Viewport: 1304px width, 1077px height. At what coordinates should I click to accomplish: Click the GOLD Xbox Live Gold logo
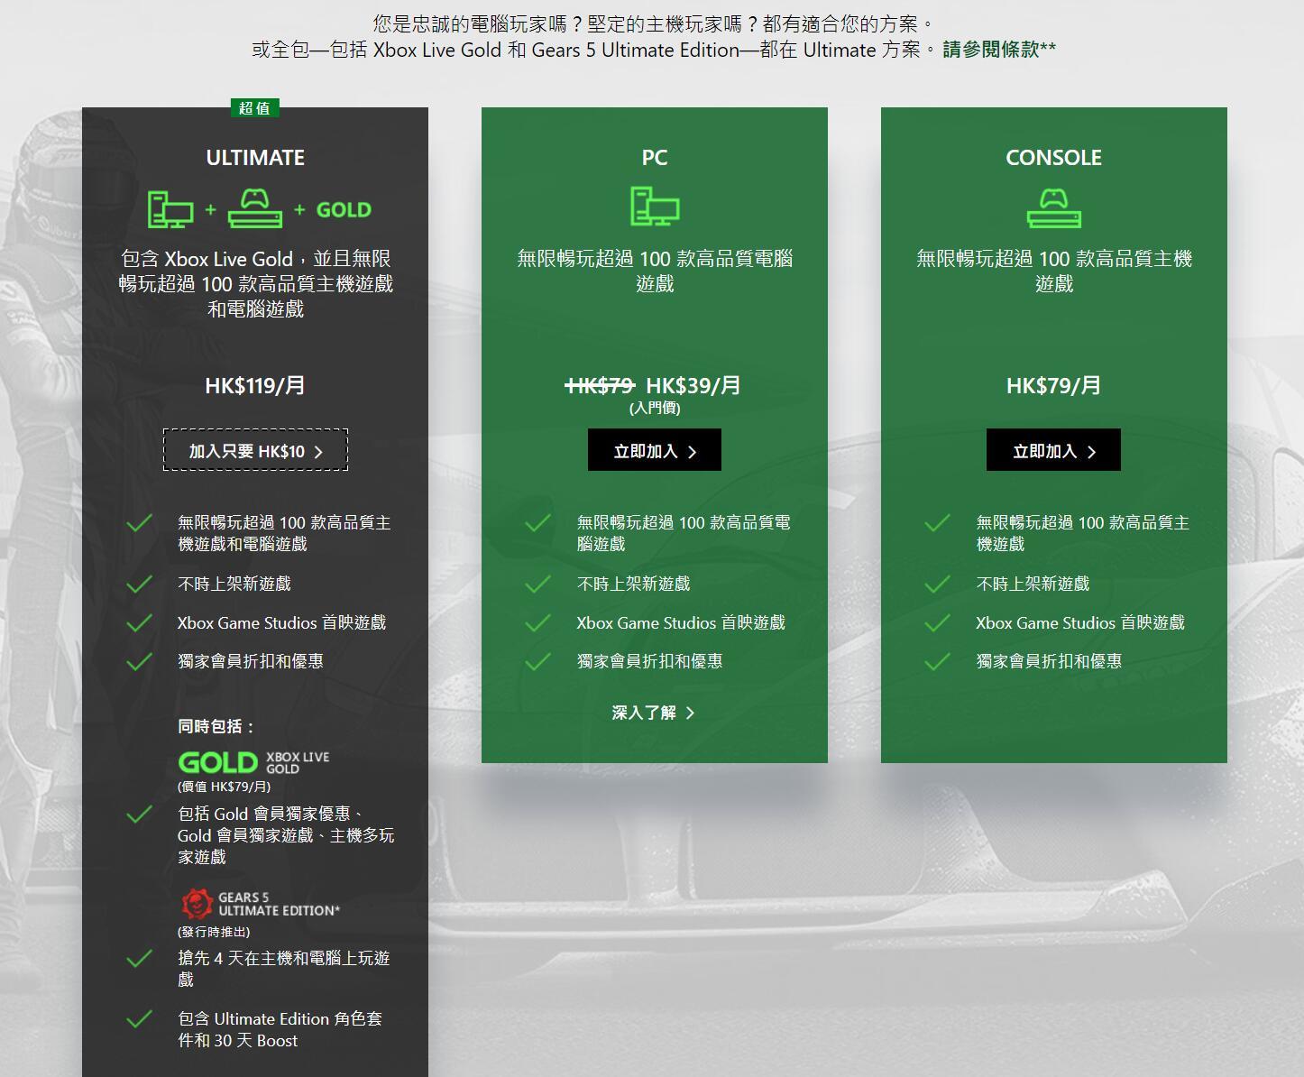point(254,763)
